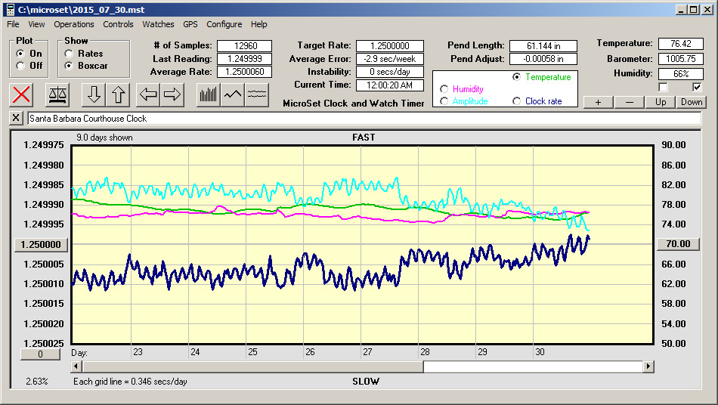The height and width of the screenshot is (405, 718).
Task: Turn Plot Off
Action: (20, 66)
